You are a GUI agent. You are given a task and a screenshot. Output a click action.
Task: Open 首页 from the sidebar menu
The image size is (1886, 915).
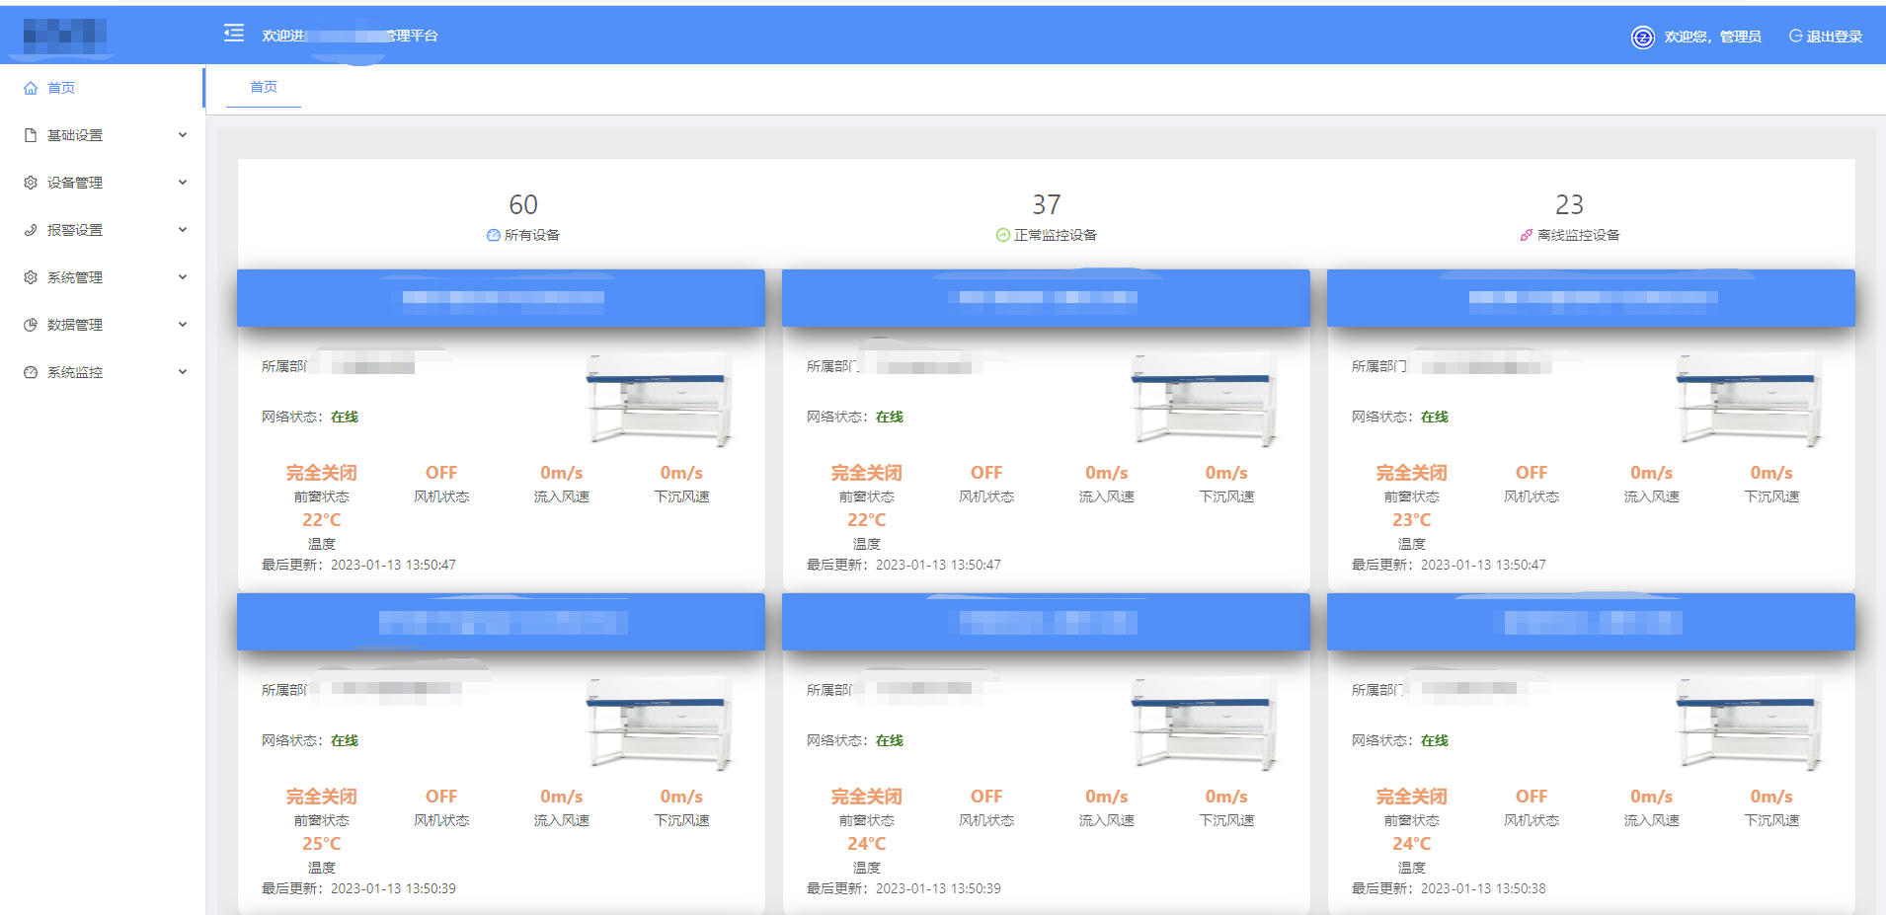(x=61, y=88)
